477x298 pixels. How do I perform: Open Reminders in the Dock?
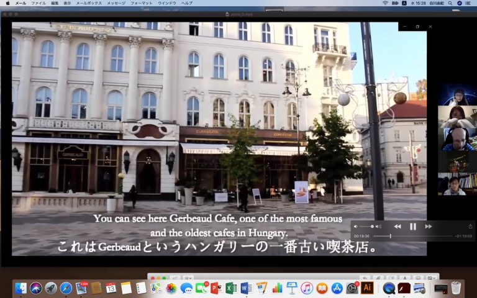click(141, 287)
